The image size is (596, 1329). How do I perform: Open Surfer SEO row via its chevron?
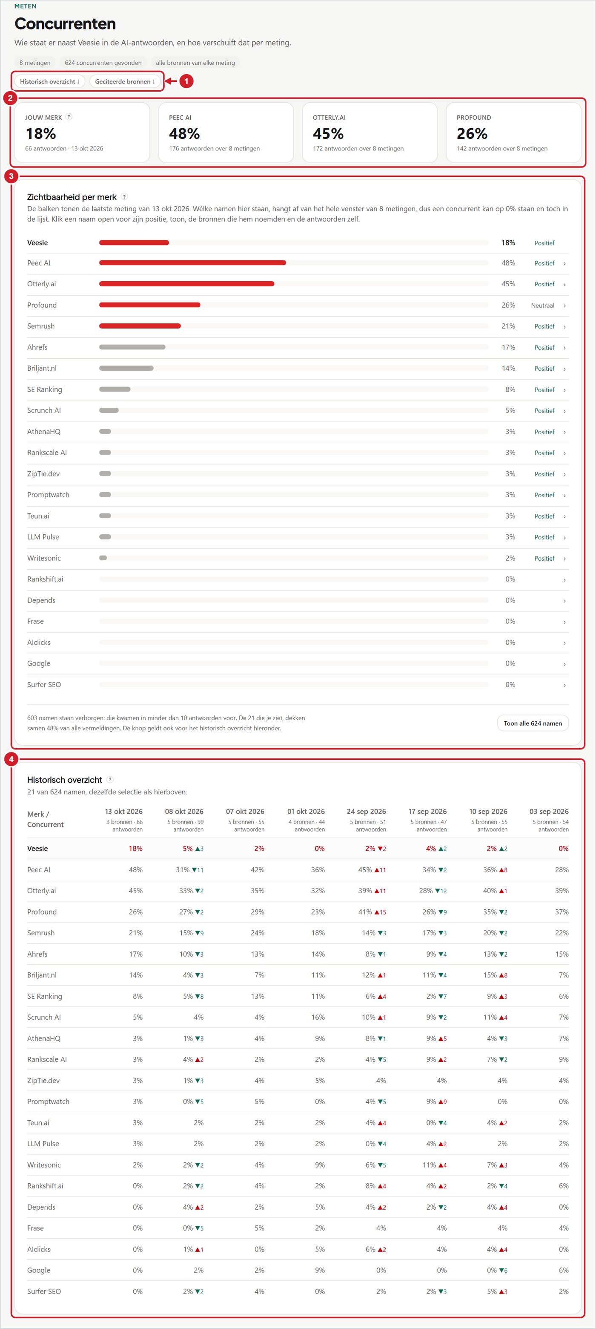click(564, 685)
